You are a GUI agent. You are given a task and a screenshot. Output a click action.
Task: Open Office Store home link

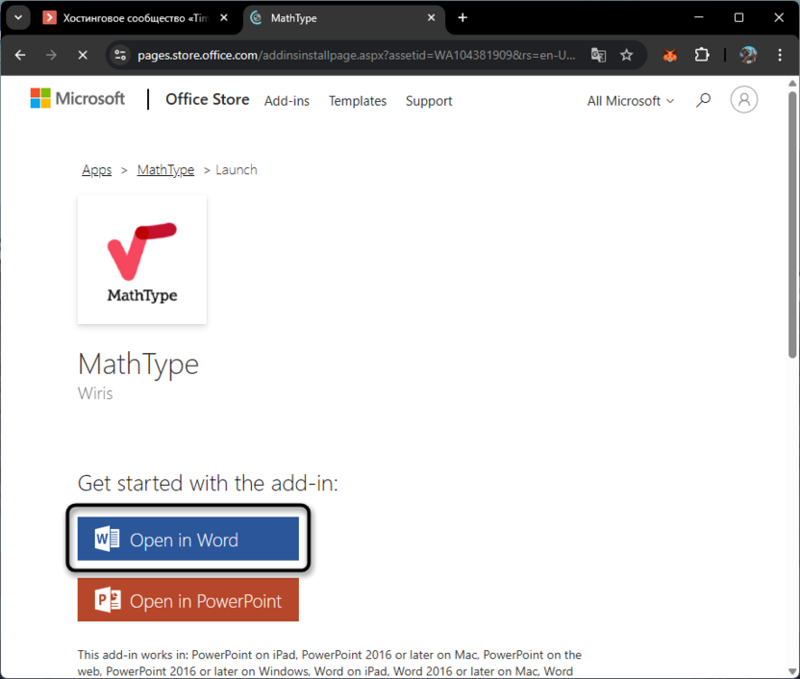click(207, 99)
